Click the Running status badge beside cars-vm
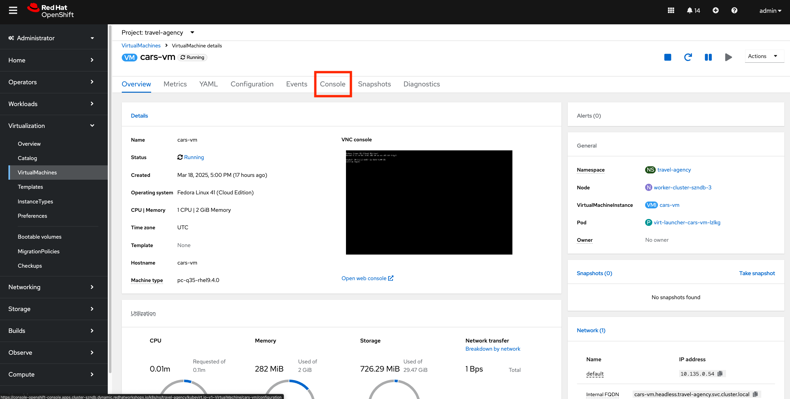Screen dimensions: 790x399 [x=192, y=57]
